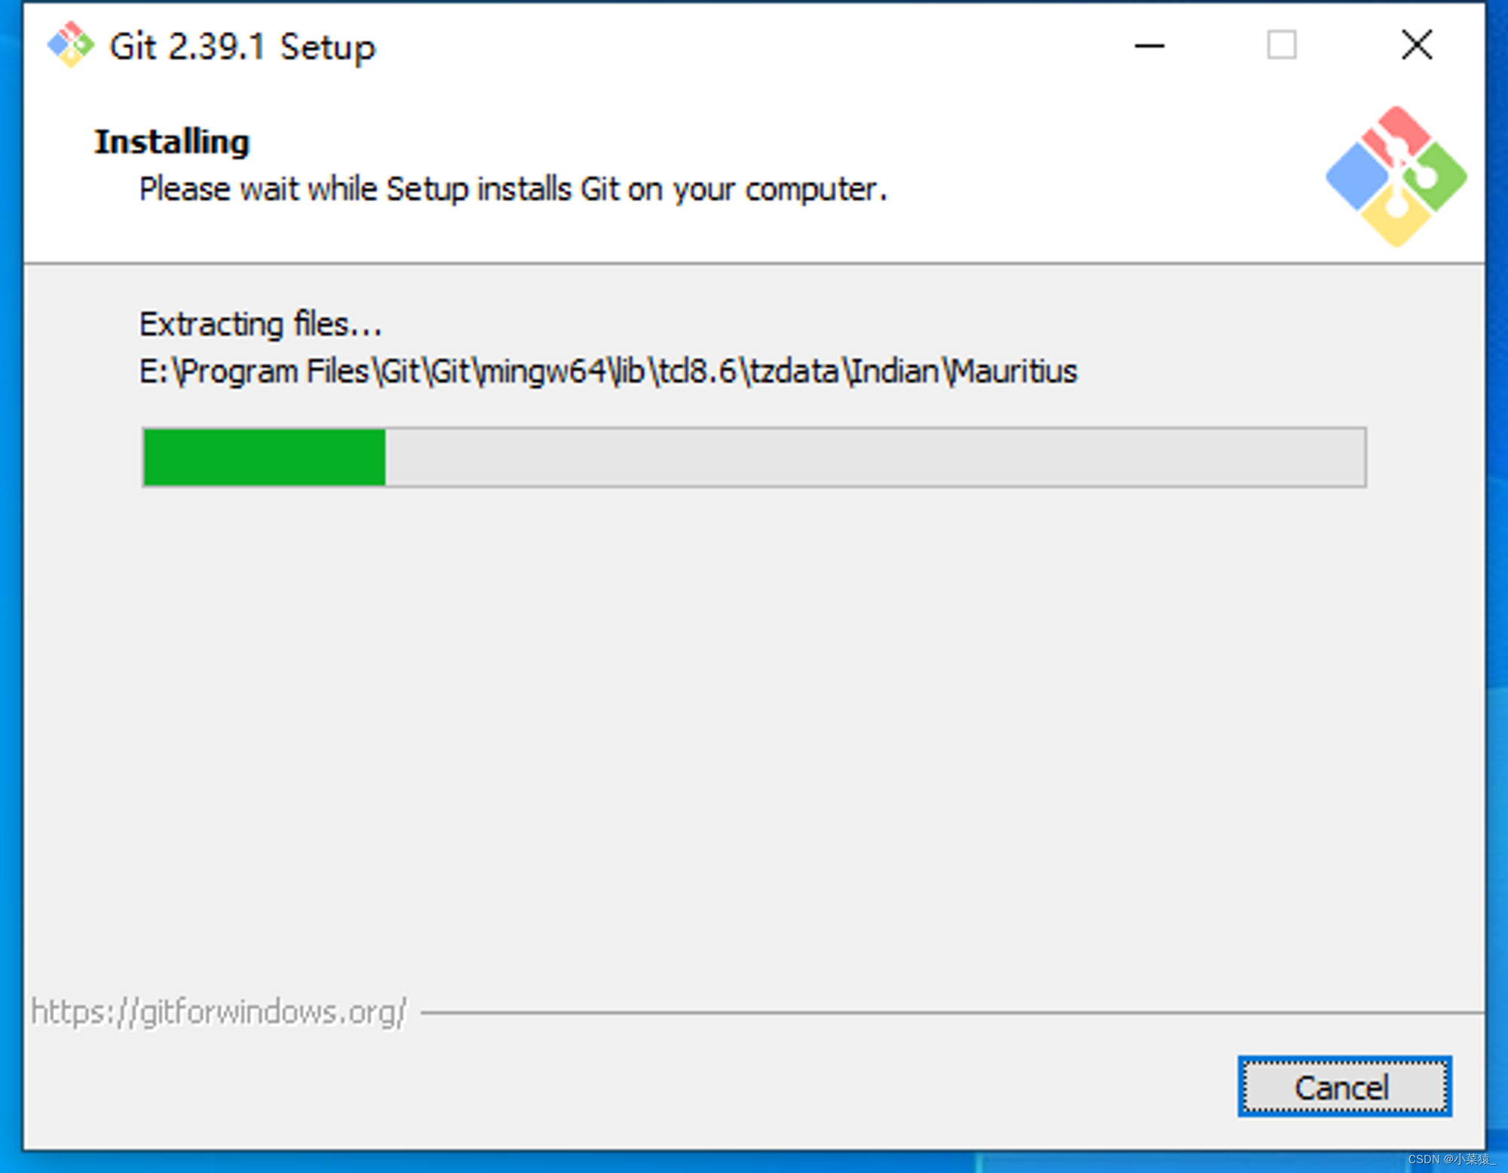Click the large Git logo in header
The width and height of the screenshot is (1508, 1173).
(1396, 177)
